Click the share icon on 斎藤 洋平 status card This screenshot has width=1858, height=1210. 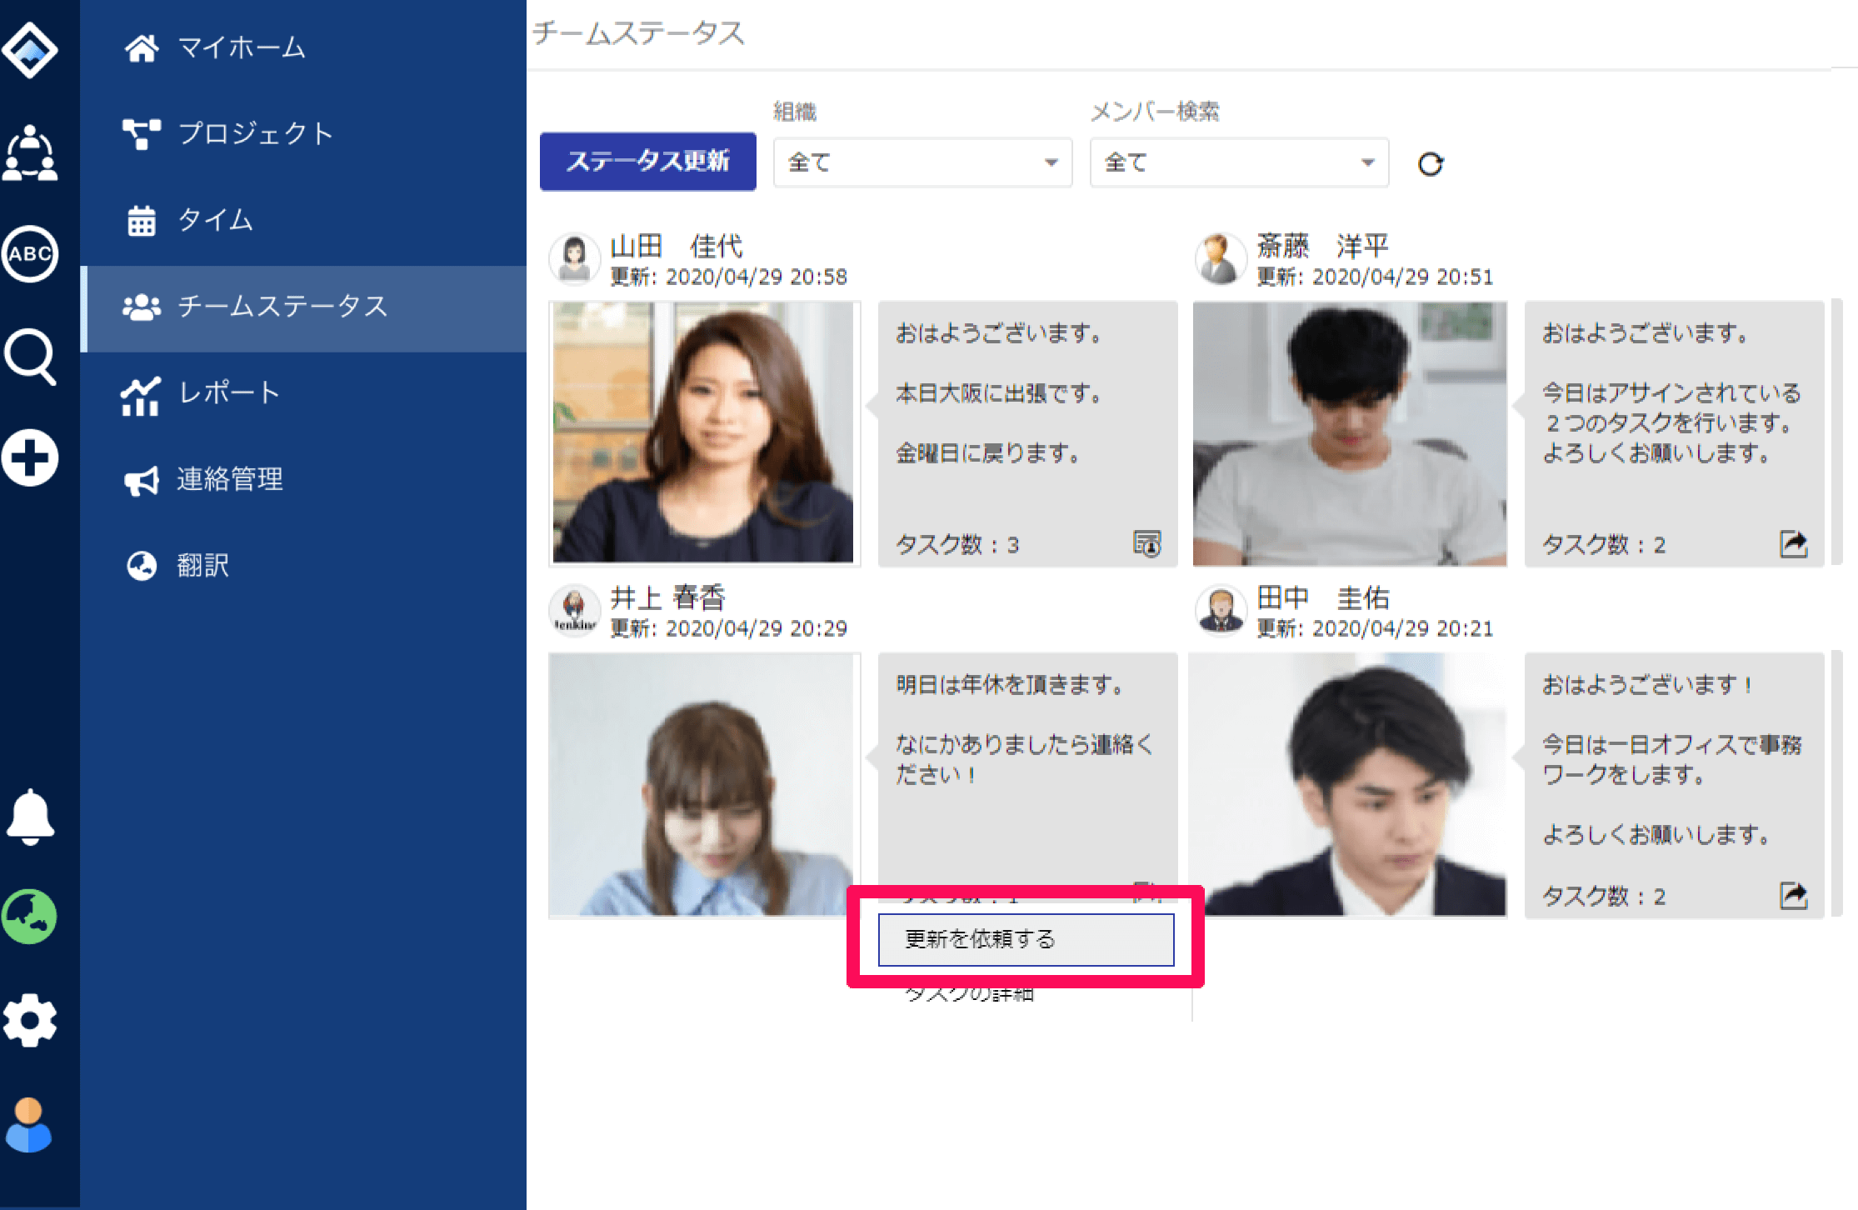(1793, 543)
